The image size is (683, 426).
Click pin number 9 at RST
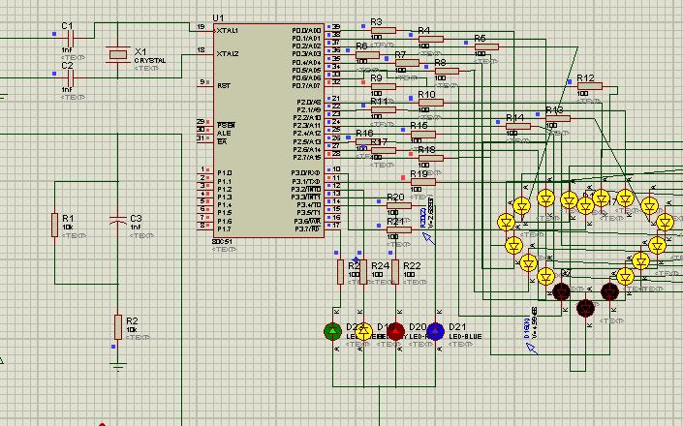[x=202, y=81]
